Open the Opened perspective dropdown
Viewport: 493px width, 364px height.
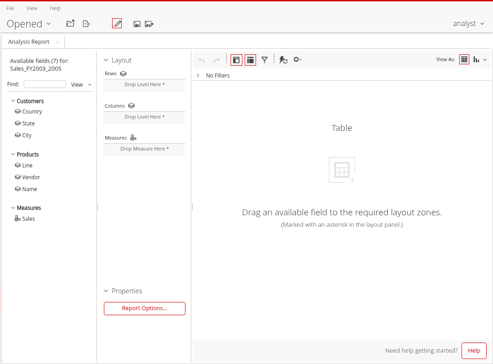click(29, 24)
